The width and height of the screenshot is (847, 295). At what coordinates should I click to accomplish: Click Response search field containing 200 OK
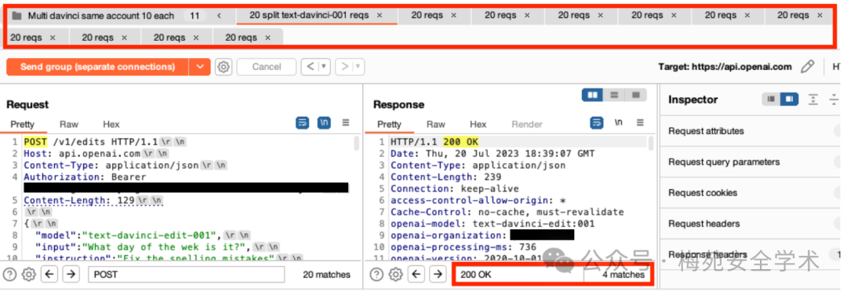click(x=520, y=275)
